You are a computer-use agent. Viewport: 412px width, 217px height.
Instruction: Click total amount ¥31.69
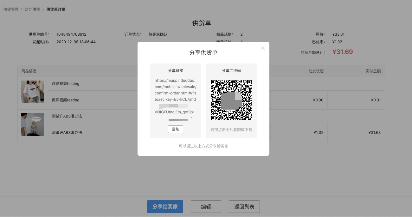(343, 52)
